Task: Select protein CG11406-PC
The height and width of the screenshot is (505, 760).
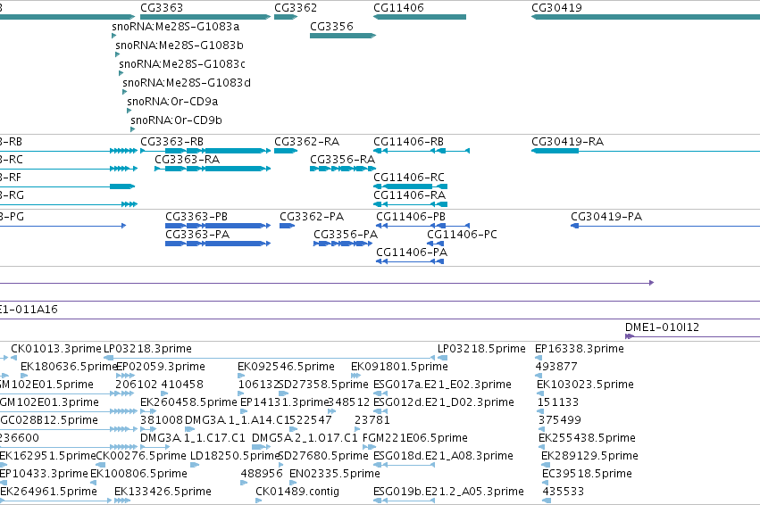Action: (435, 244)
